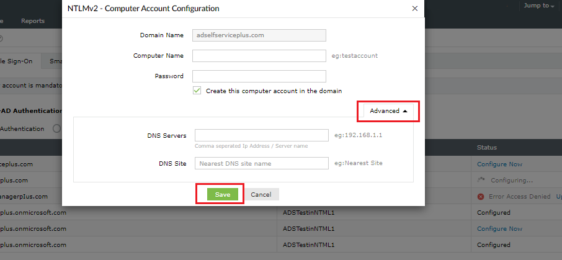Toggle 'Create this computer account' checkbox
The image size is (562, 260).
coord(197,91)
